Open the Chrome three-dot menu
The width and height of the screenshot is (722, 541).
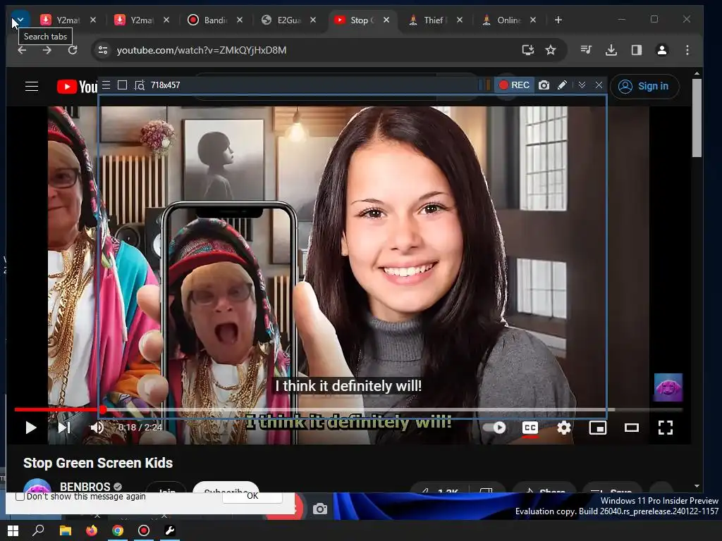click(x=687, y=50)
